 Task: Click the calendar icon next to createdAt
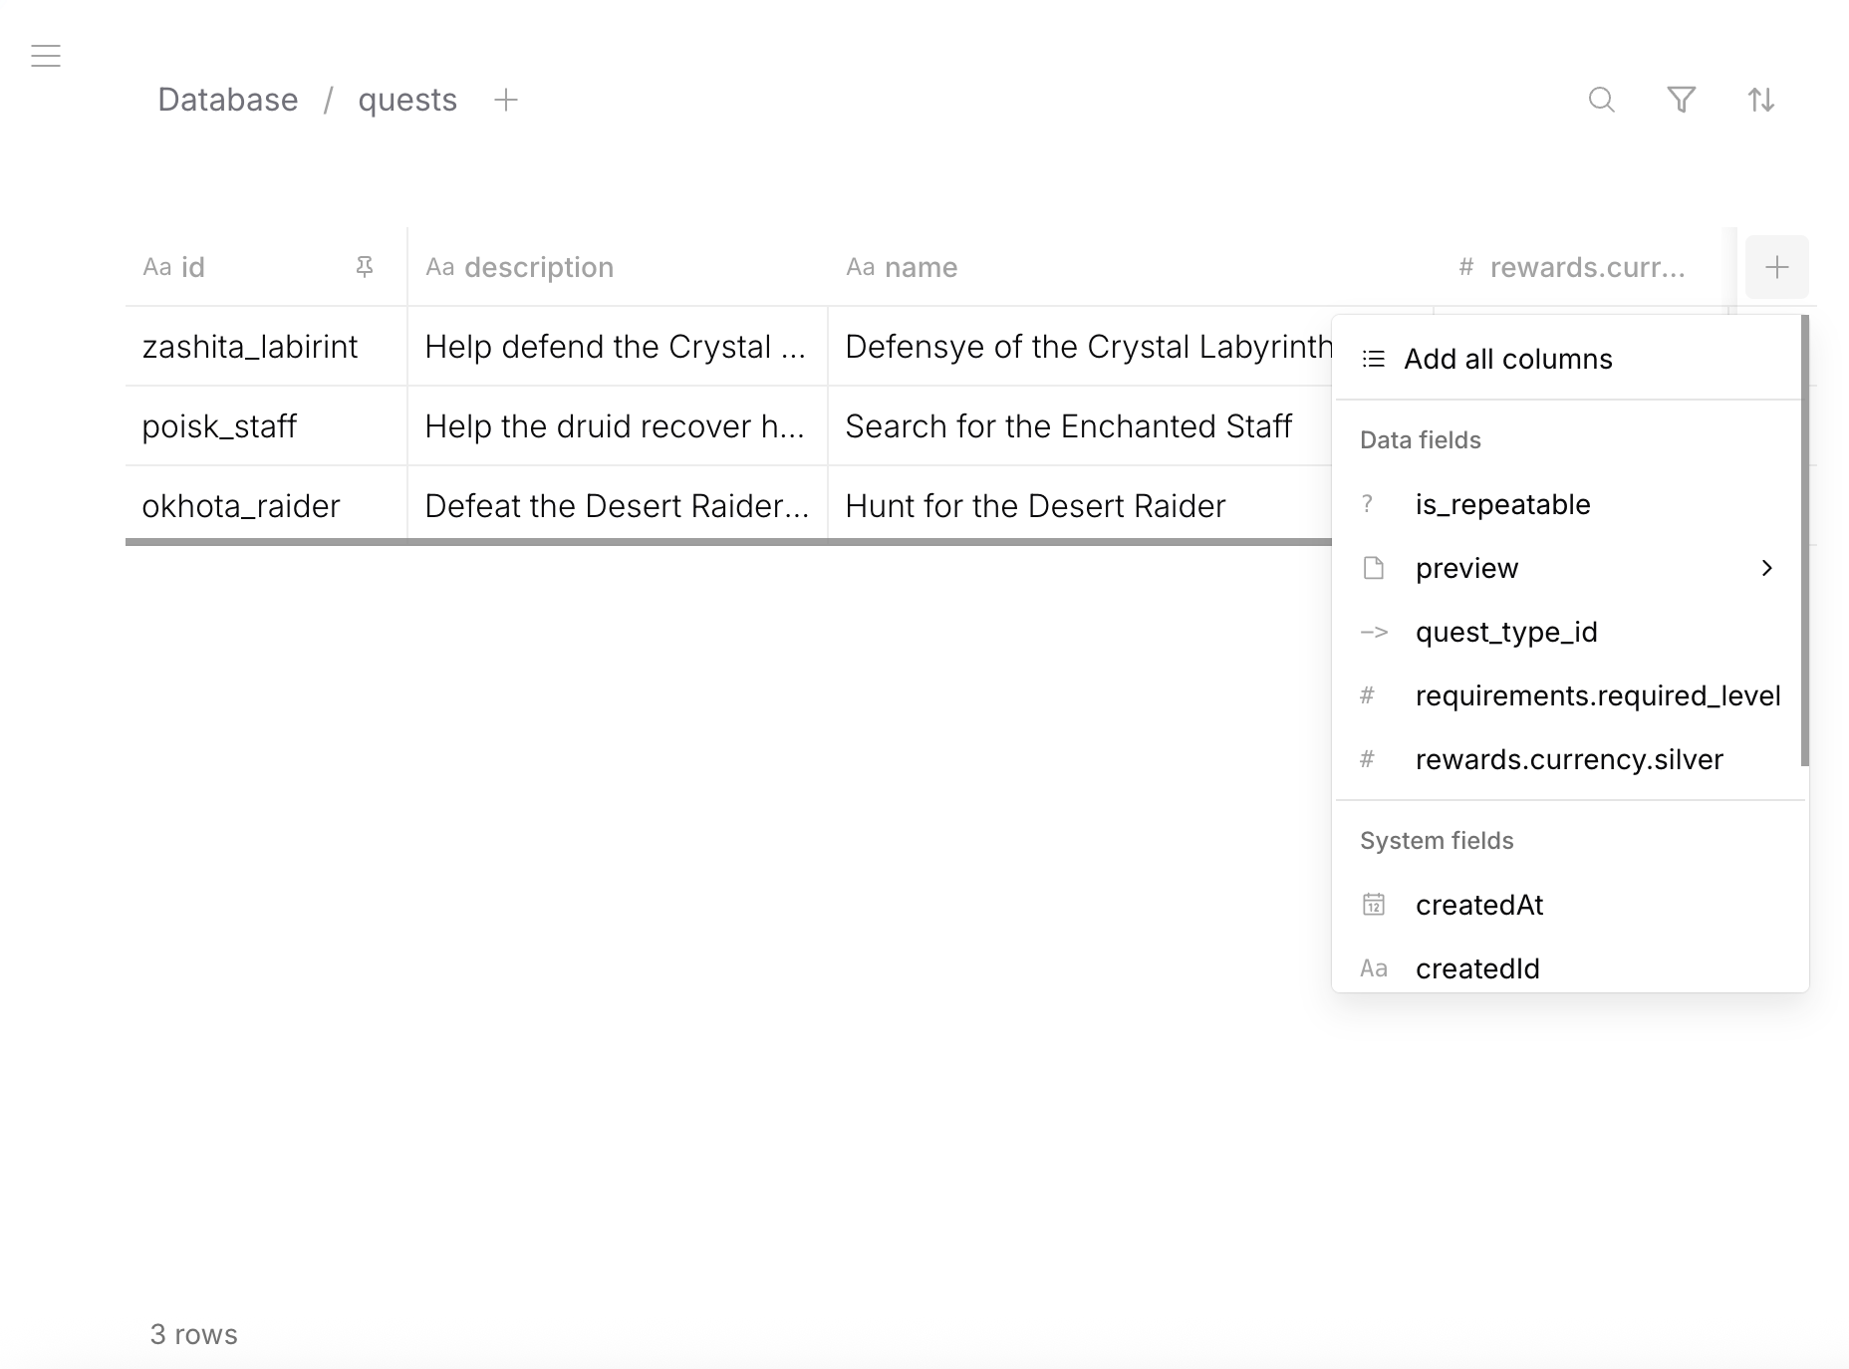tap(1374, 905)
